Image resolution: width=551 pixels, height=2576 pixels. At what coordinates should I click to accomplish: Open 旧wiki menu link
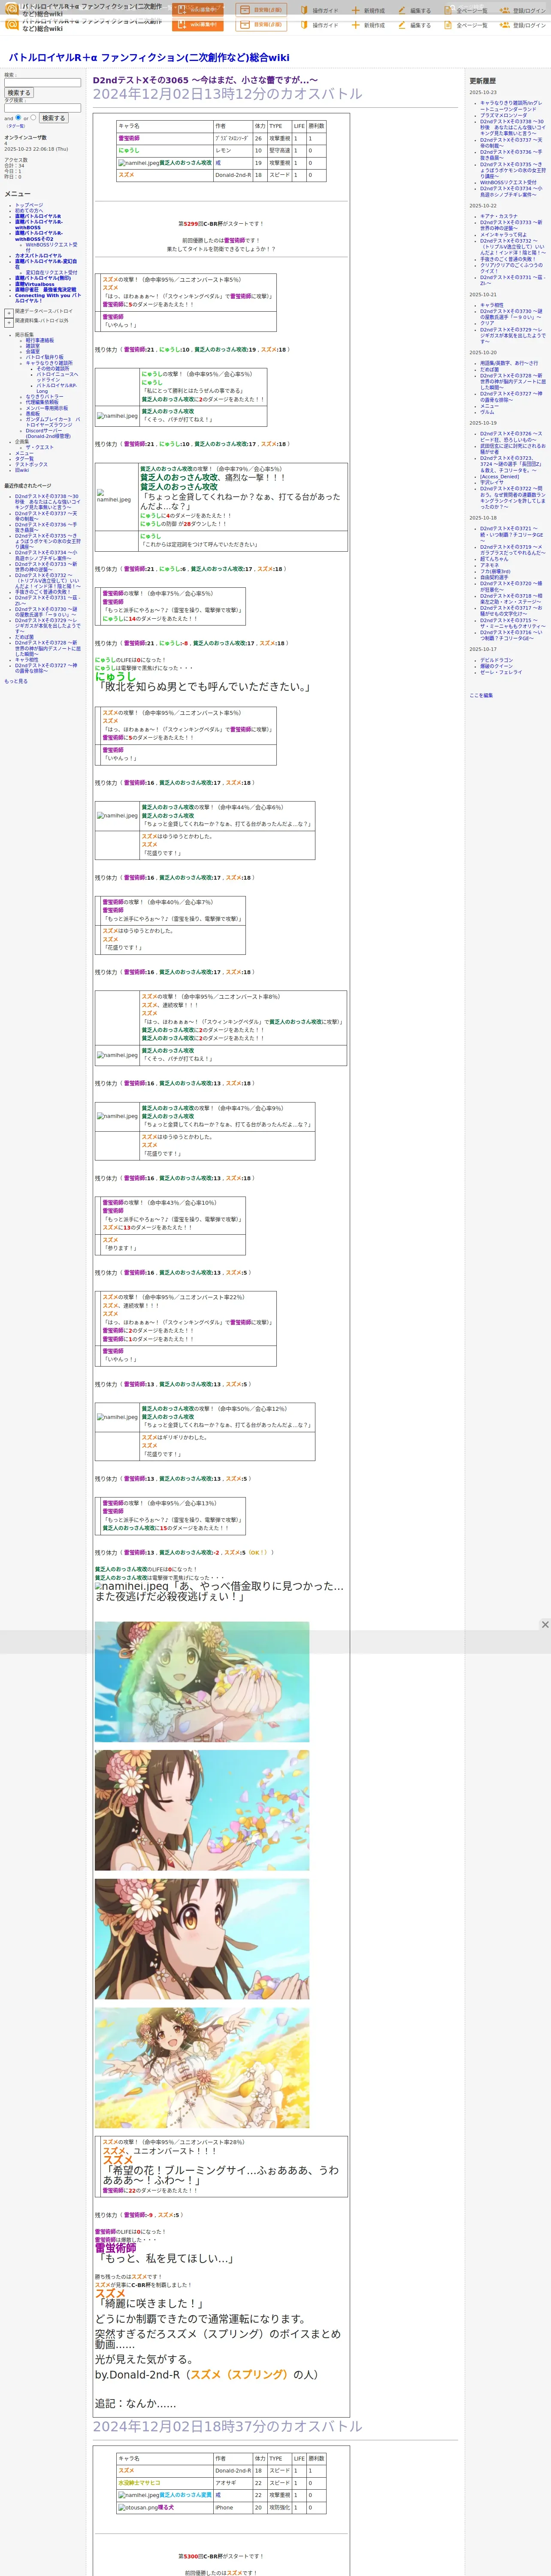point(22,470)
